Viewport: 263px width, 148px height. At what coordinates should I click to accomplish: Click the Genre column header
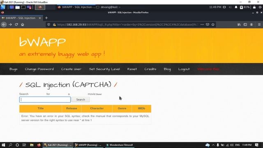pos(122,109)
